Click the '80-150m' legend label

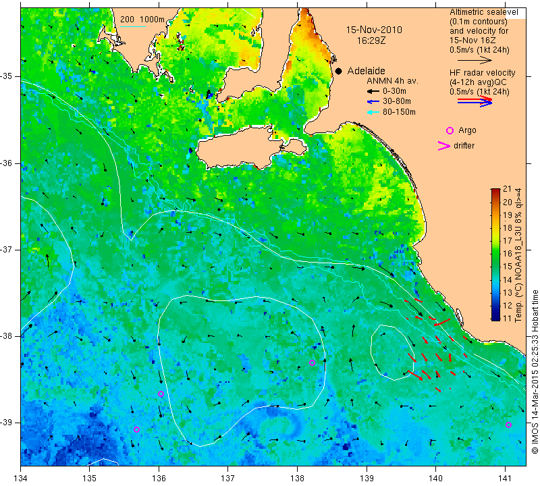399,112
